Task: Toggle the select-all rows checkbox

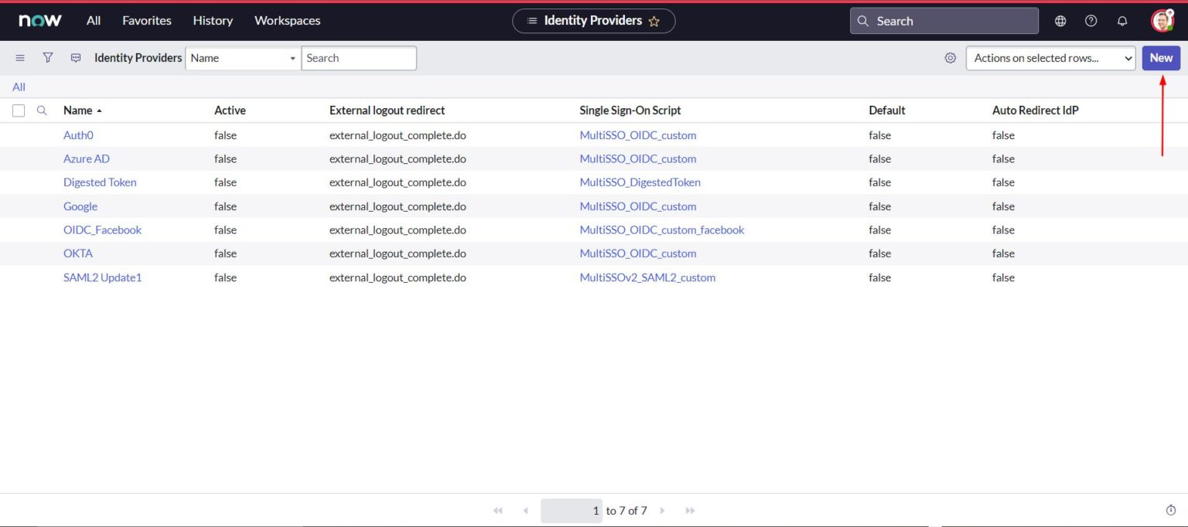Action: pyautogui.click(x=19, y=110)
